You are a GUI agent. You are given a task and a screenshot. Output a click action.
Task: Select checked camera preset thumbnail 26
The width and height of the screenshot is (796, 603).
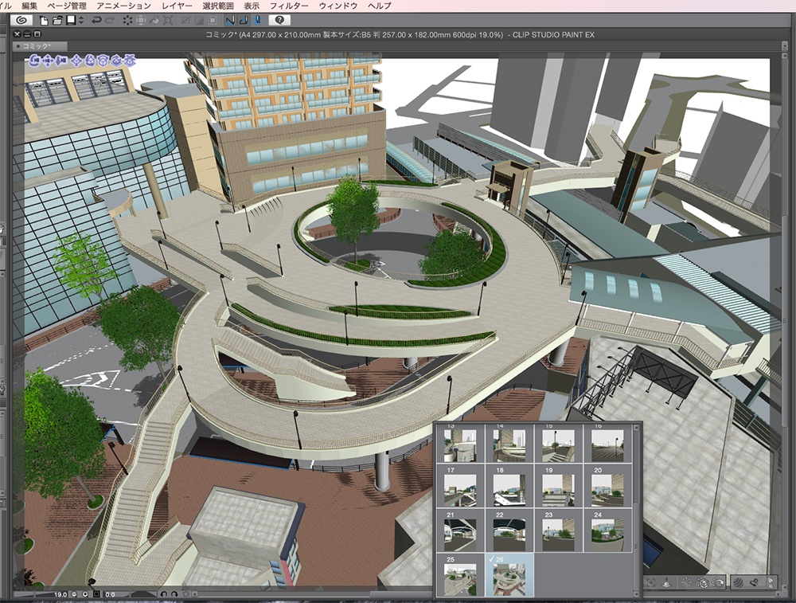[x=509, y=575]
